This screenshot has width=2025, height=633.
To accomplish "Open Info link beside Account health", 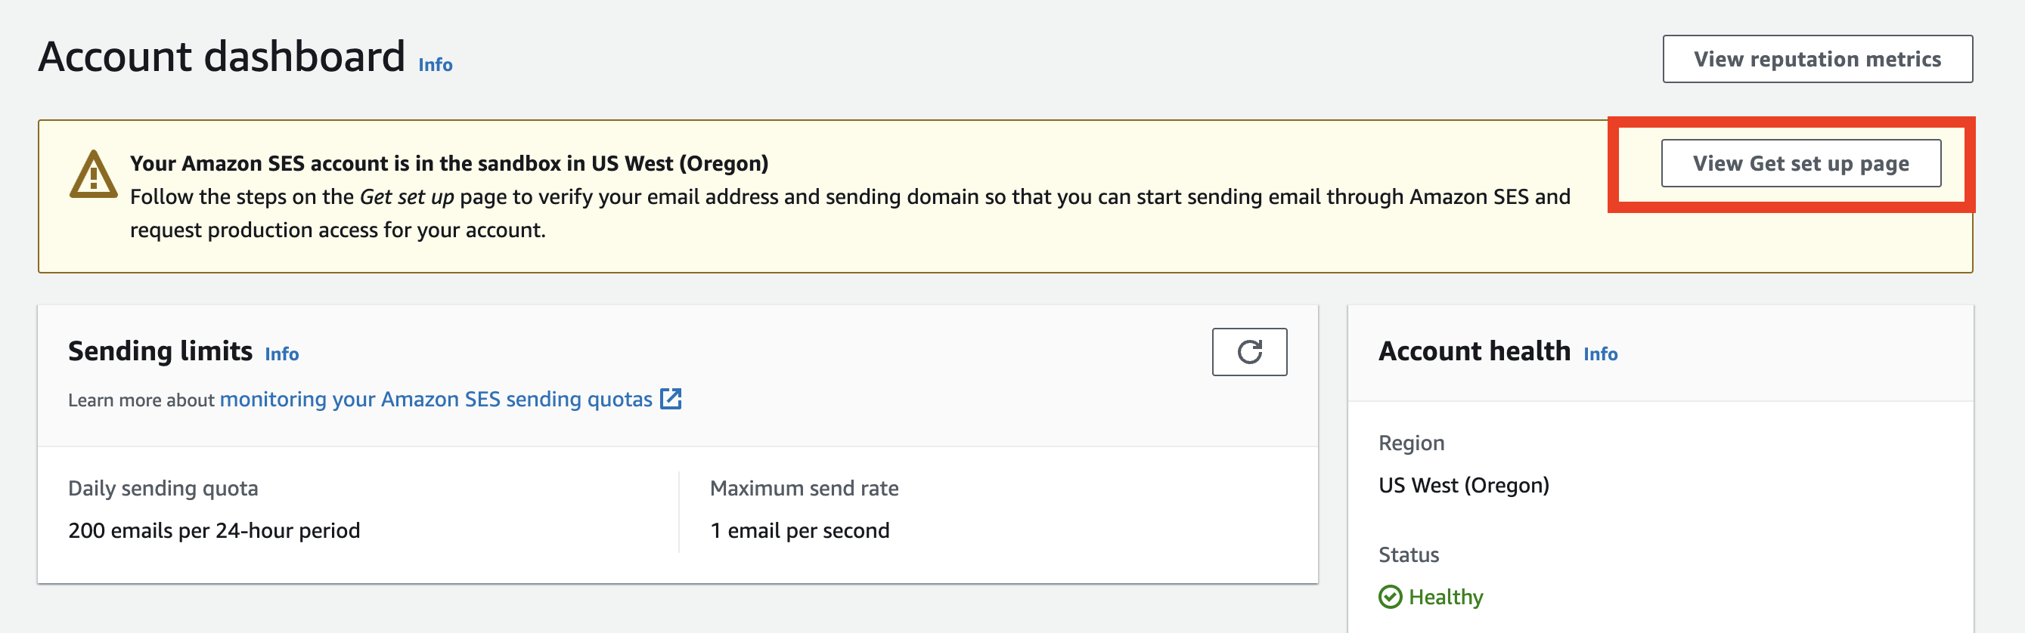I will [1600, 354].
